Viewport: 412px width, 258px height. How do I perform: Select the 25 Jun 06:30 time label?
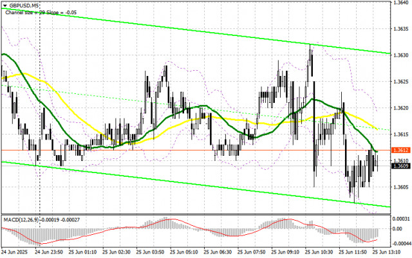coord(218,252)
